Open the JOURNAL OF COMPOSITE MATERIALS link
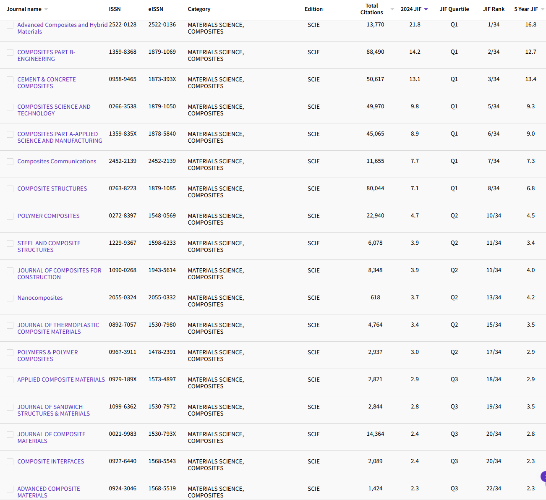This screenshot has height=500, width=546. pos(51,437)
